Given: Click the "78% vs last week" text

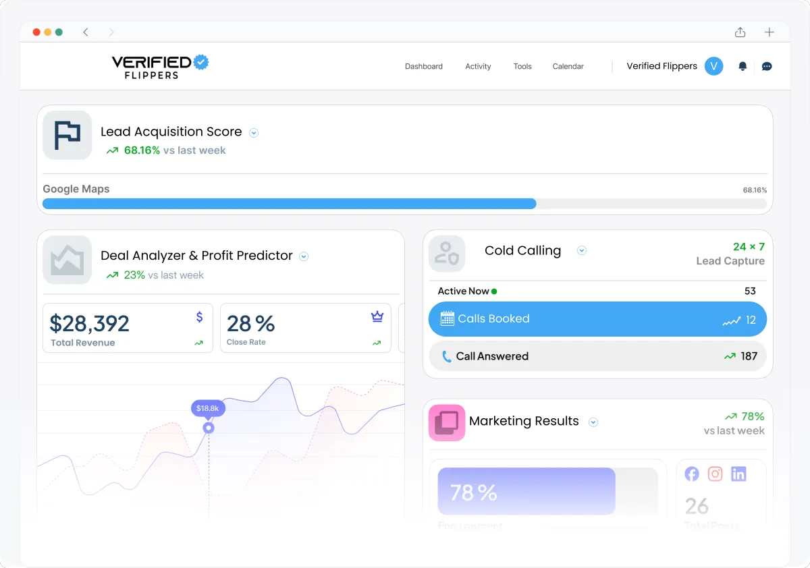Looking at the screenshot, I should click(x=734, y=424).
